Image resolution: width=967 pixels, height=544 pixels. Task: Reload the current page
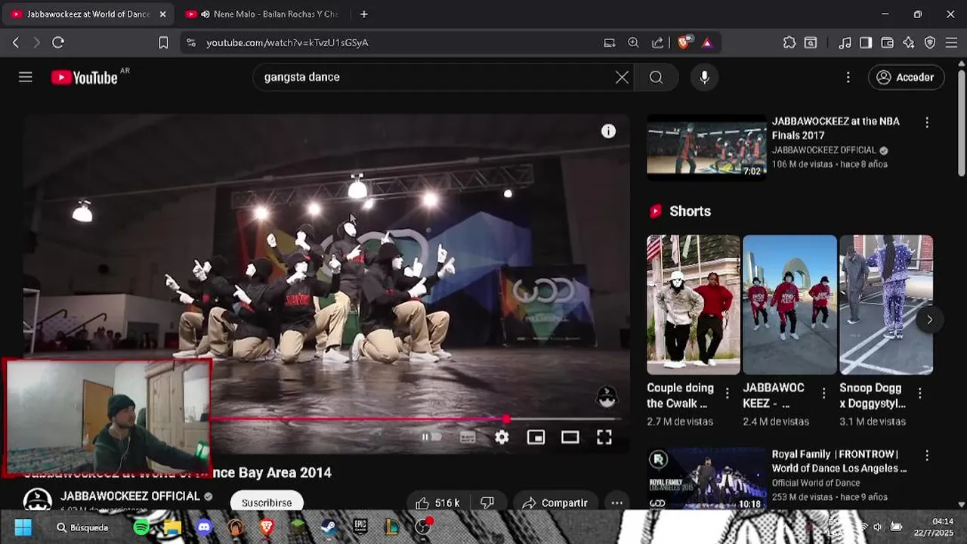click(58, 43)
